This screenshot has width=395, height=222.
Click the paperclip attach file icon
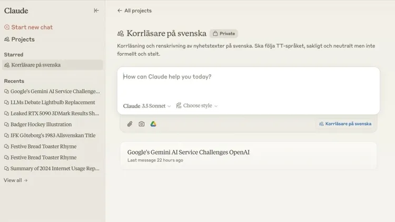130,124
